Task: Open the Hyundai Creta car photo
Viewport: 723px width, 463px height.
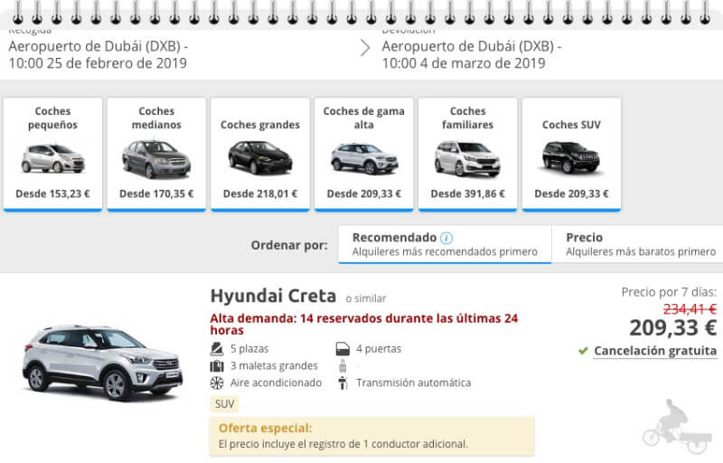Action: tap(103, 363)
